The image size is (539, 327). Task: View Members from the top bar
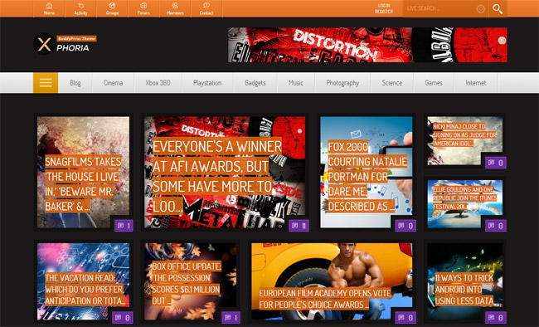(x=175, y=8)
